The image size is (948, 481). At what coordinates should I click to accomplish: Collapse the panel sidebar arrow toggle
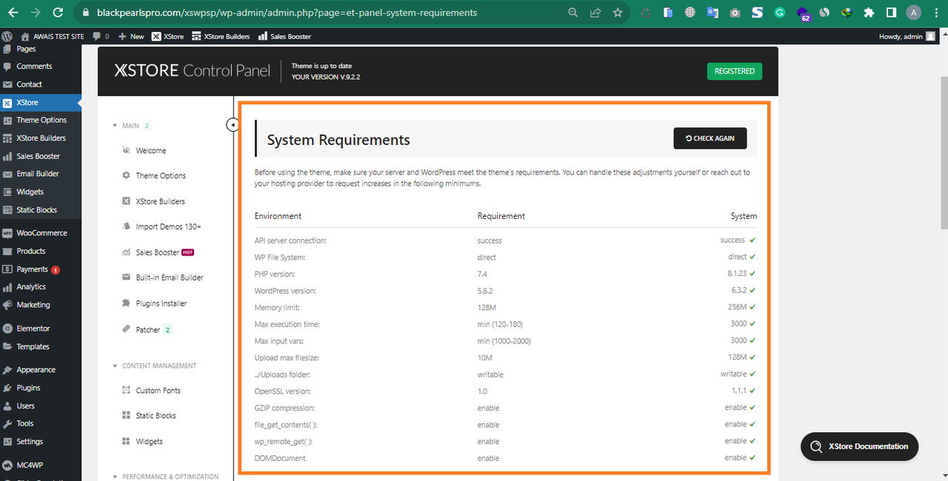pyautogui.click(x=232, y=125)
